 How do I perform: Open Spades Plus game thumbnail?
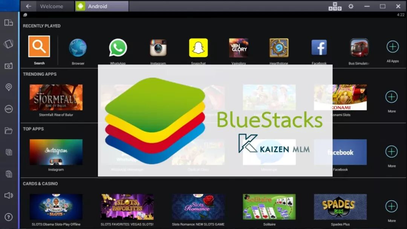pyautogui.click(x=340, y=207)
